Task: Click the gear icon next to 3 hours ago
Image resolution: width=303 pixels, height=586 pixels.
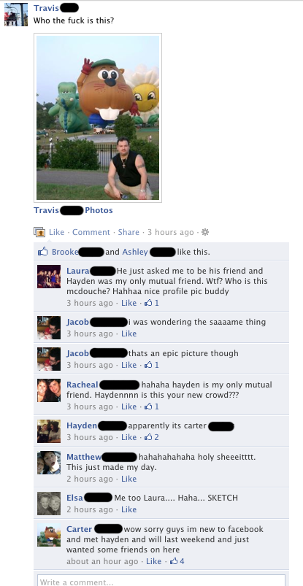Action: [x=205, y=232]
